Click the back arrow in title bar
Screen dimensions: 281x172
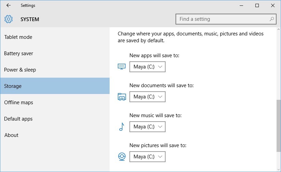click(x=9, y=5)
